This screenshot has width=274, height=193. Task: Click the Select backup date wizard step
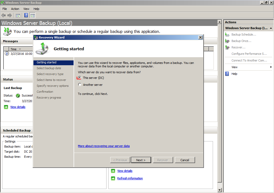[x=49, y=68]
